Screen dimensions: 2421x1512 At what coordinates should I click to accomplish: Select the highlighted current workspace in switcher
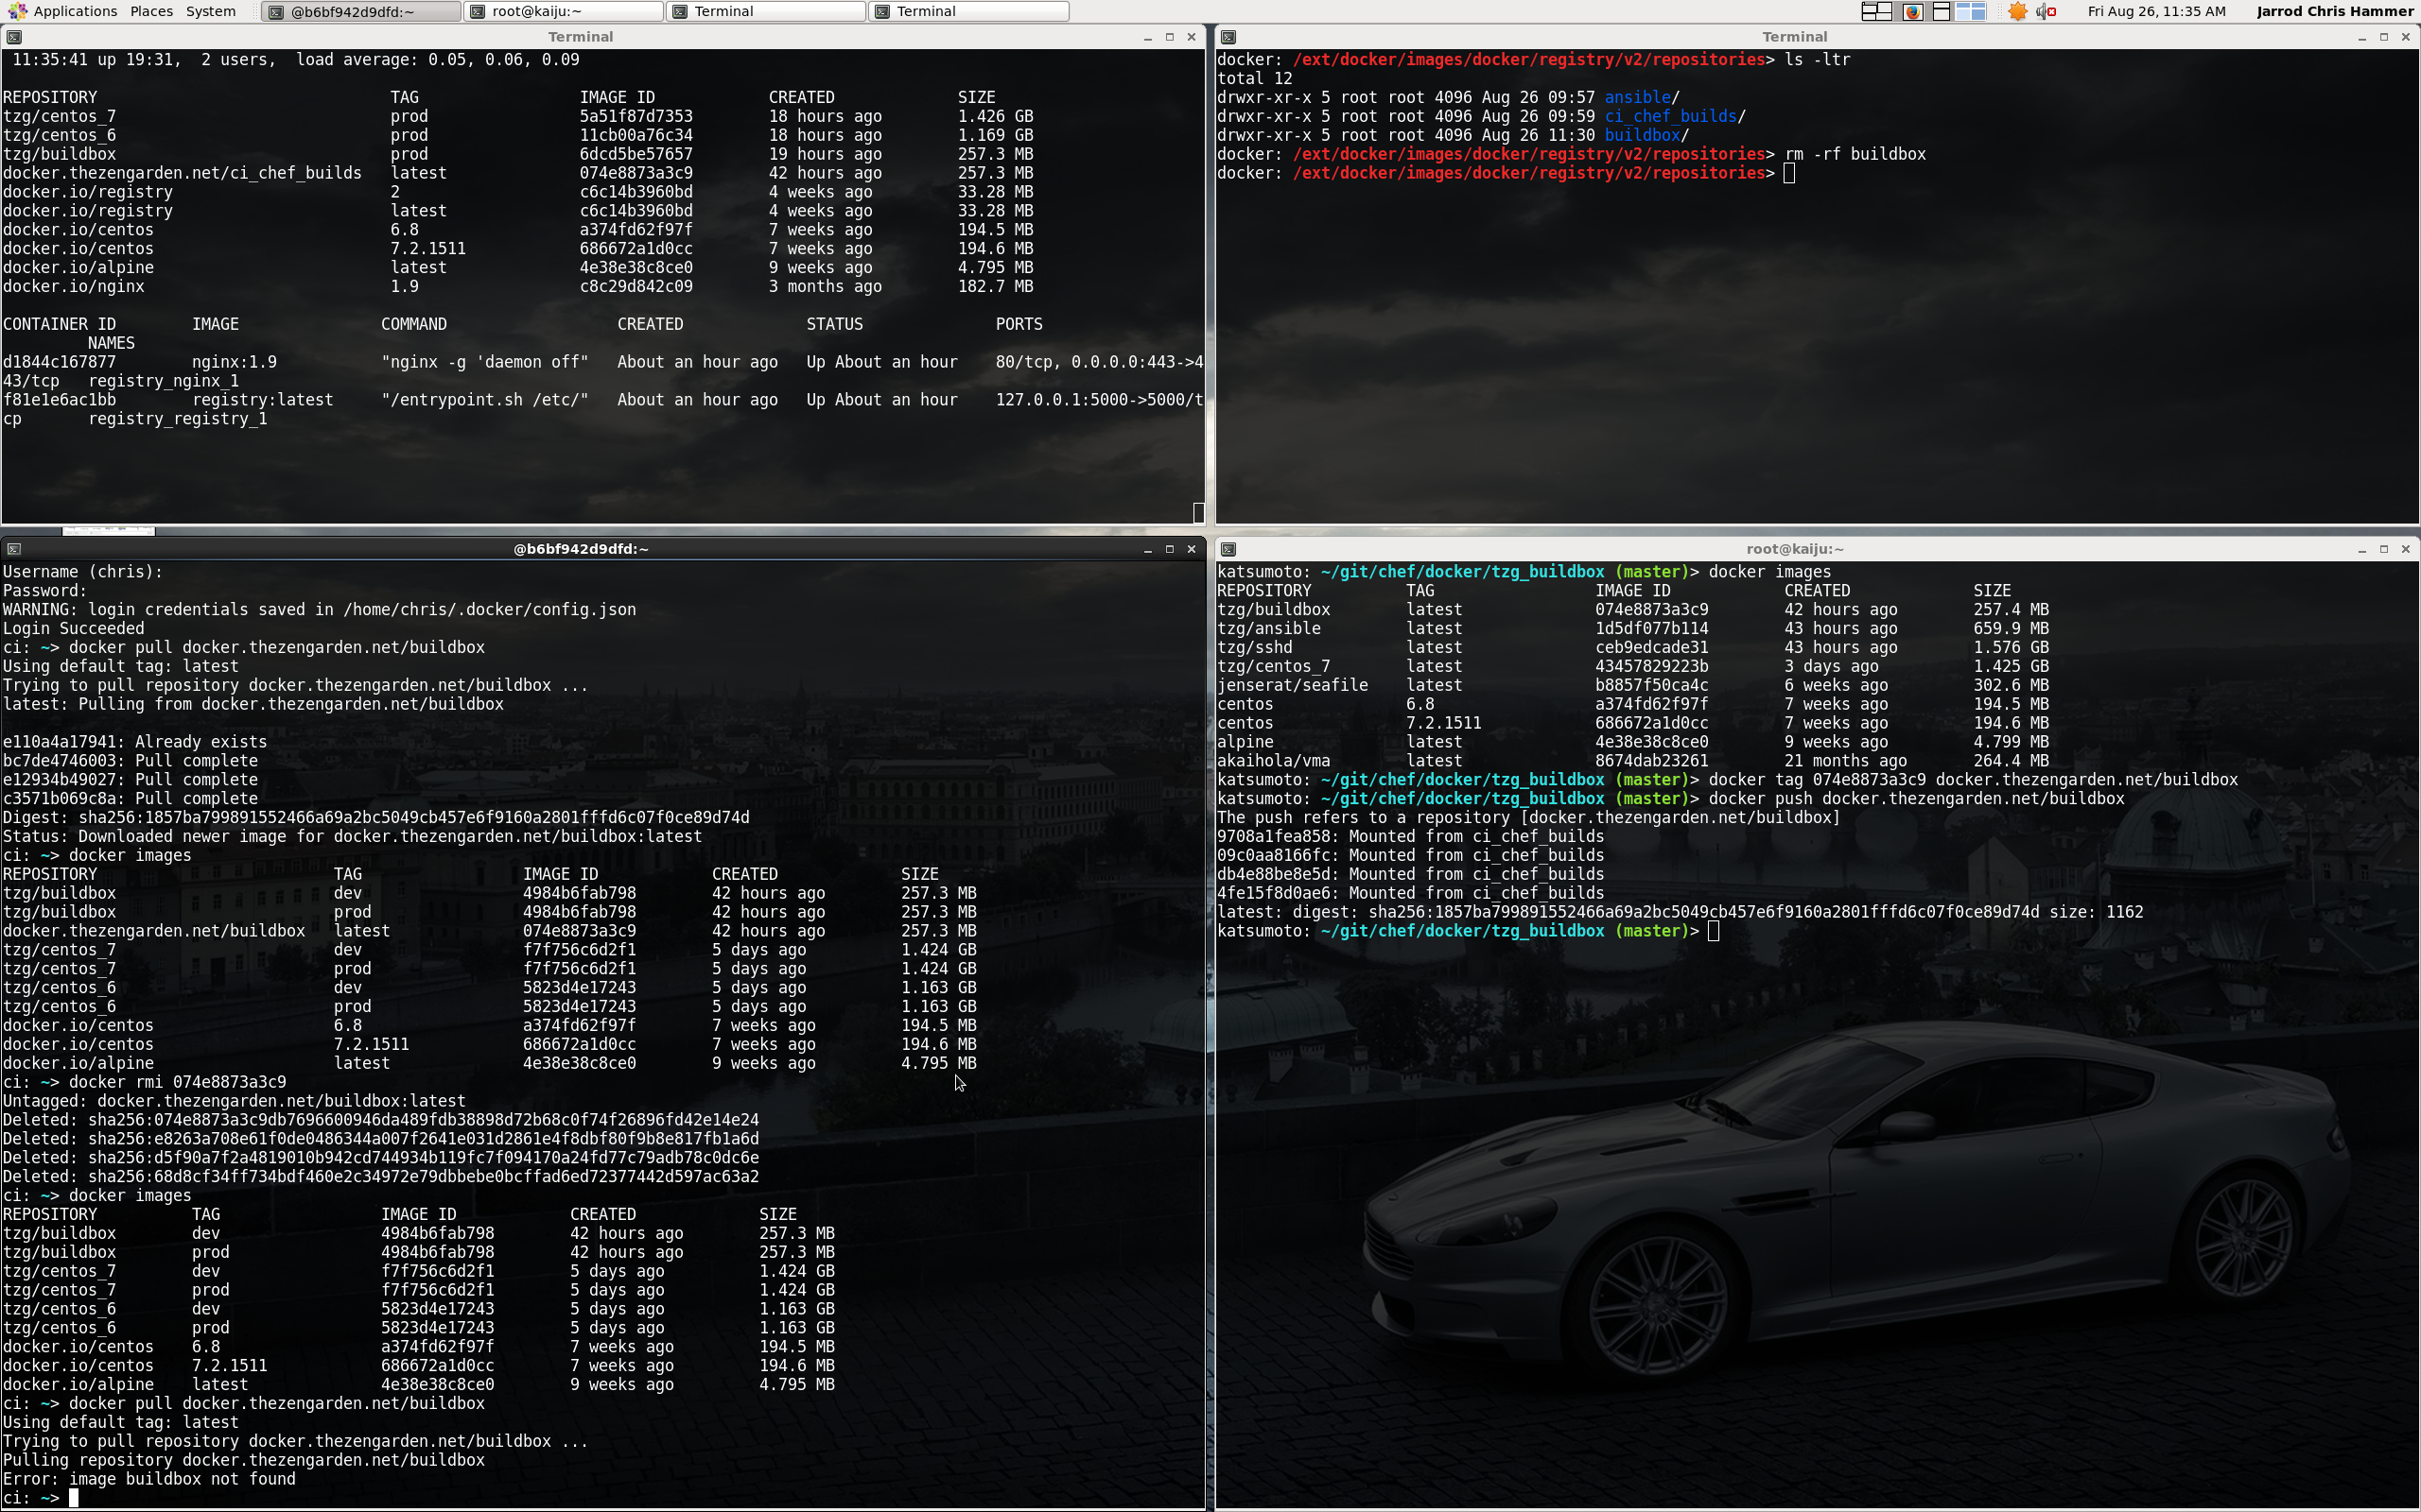[x=1971, y=11]
